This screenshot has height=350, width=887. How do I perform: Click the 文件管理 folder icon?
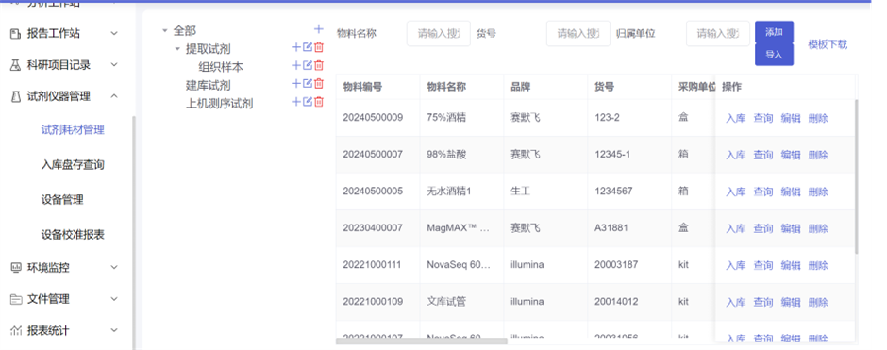(15, 299)
